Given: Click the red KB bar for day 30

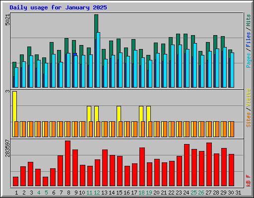Looking at the screenshot, I should point(232,170).
